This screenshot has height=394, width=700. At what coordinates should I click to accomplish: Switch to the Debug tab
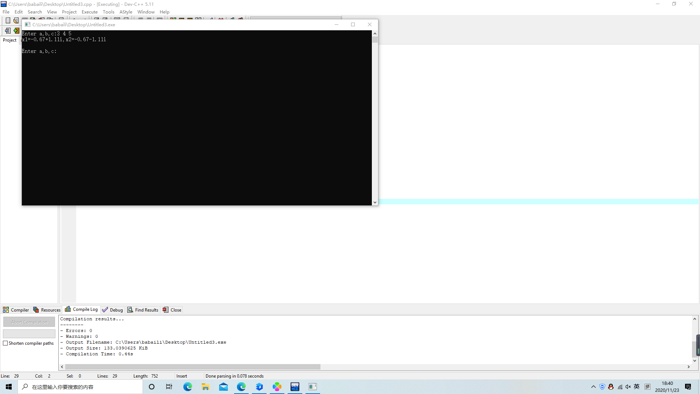click(x=113, y=310)
